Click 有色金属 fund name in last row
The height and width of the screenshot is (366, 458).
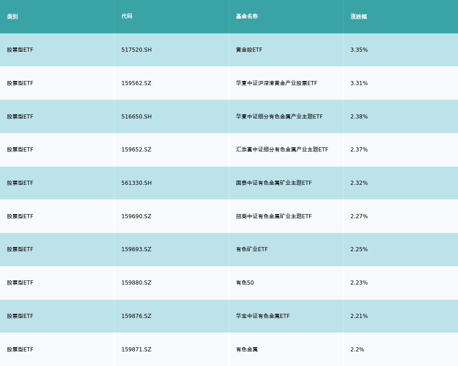tap(247, 350)
